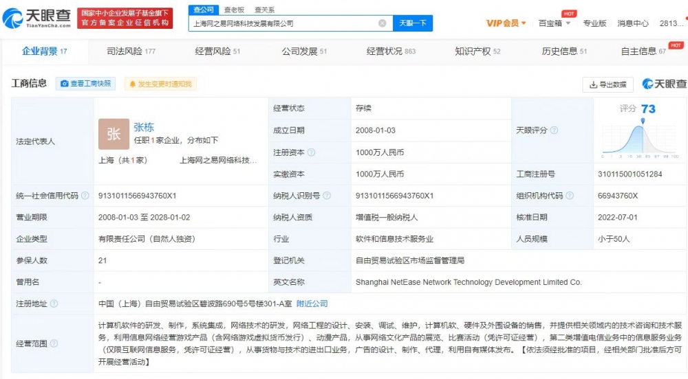Click the 发生变更时通知我 button
The height and width of the screenshot is (379, 688).
click(x=160, y=84)
